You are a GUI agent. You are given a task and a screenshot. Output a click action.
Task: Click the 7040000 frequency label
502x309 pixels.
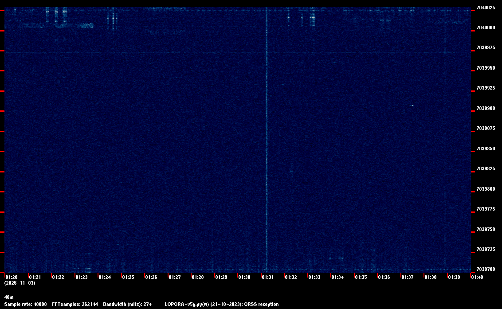click(486, 28)
